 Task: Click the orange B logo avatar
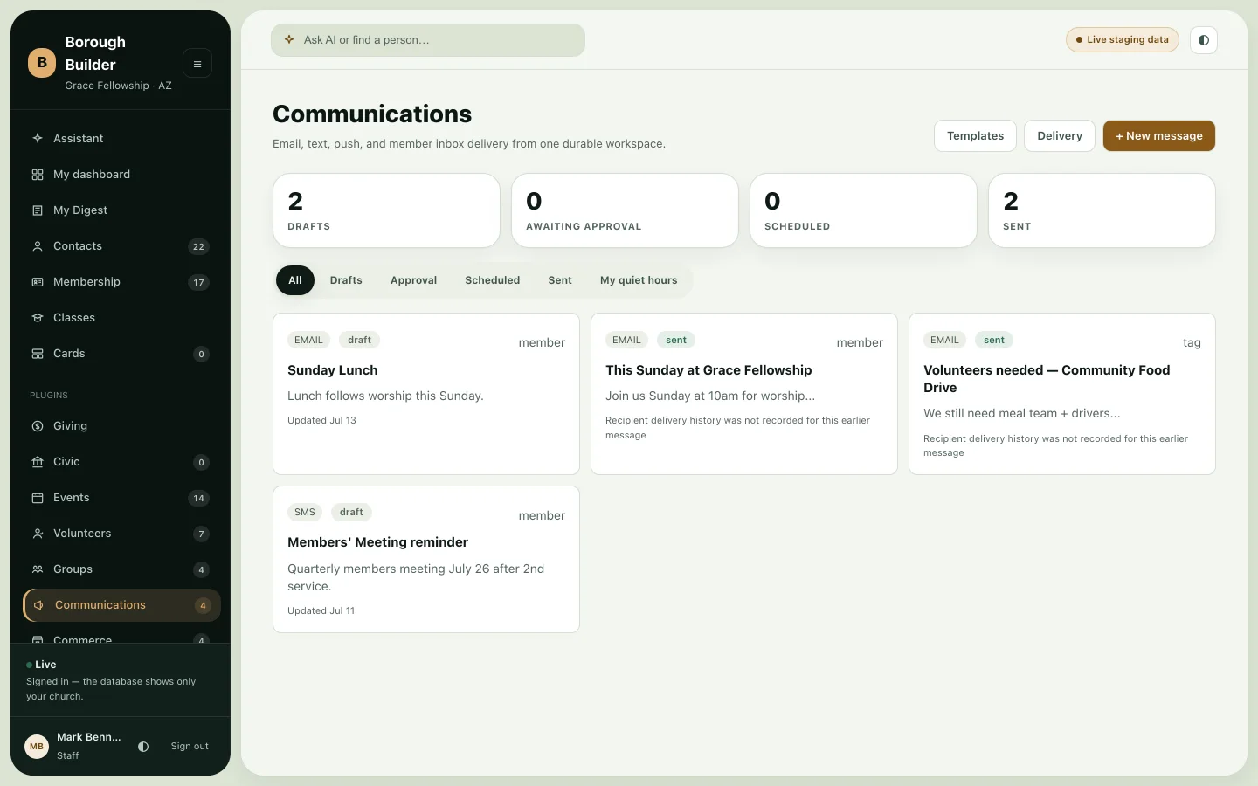pyautogui.click(x=42, y=63)
